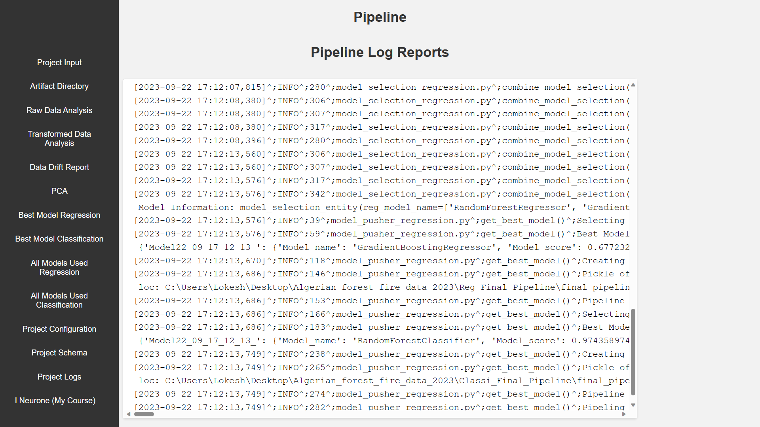Grab the vertical scrollbar thumb of the logs
The height and width of the screenshot is (427, 760).
click(633, 352)
